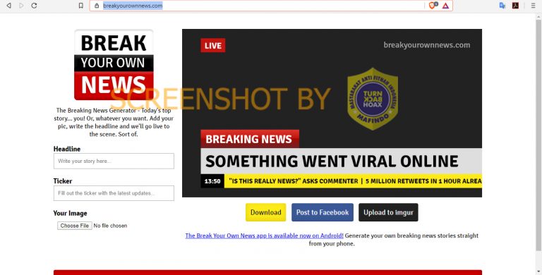Screen dimensions: 542x275
Task: Click the PDF extension icon in the toolbar
Action: pyautogui.click(x=515, y=6)
